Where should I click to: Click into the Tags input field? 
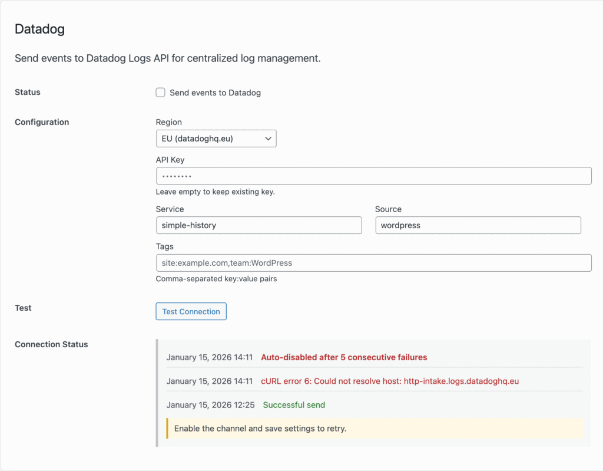coord(373,263)
